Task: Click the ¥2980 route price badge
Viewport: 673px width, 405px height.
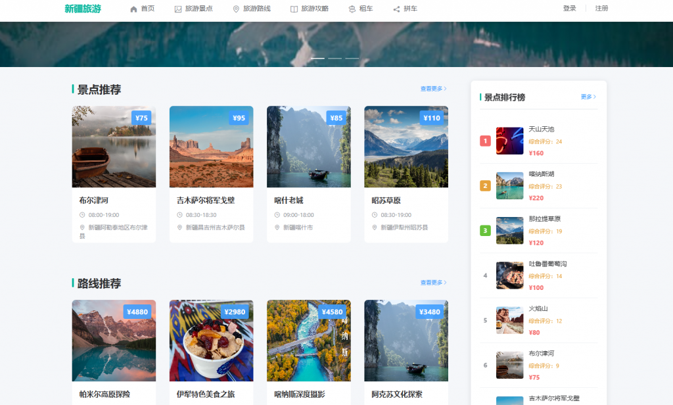Action: (x=235, y=312)
